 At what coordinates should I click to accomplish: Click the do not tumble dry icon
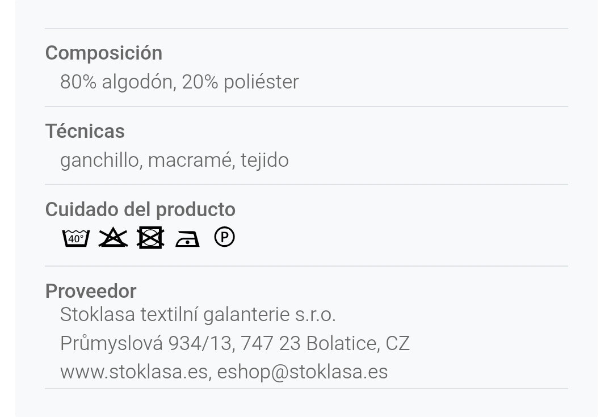pyautogui.click(x=150, y=238)
